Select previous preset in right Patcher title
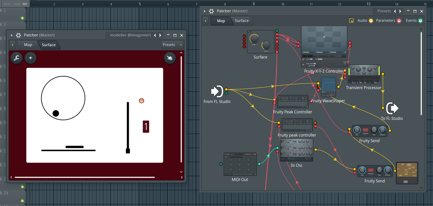This screenshot has width=433, height=206. 395,11
